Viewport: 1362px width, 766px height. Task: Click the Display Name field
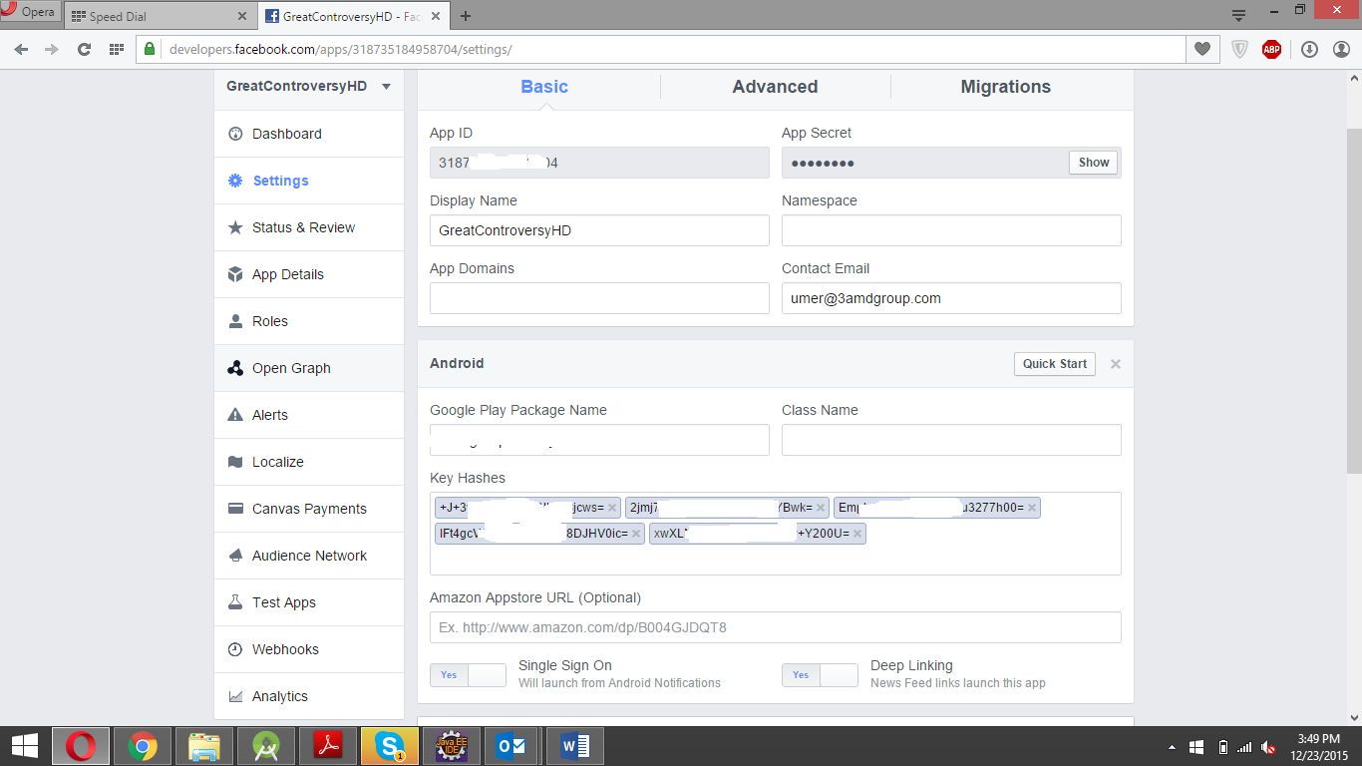599,230
